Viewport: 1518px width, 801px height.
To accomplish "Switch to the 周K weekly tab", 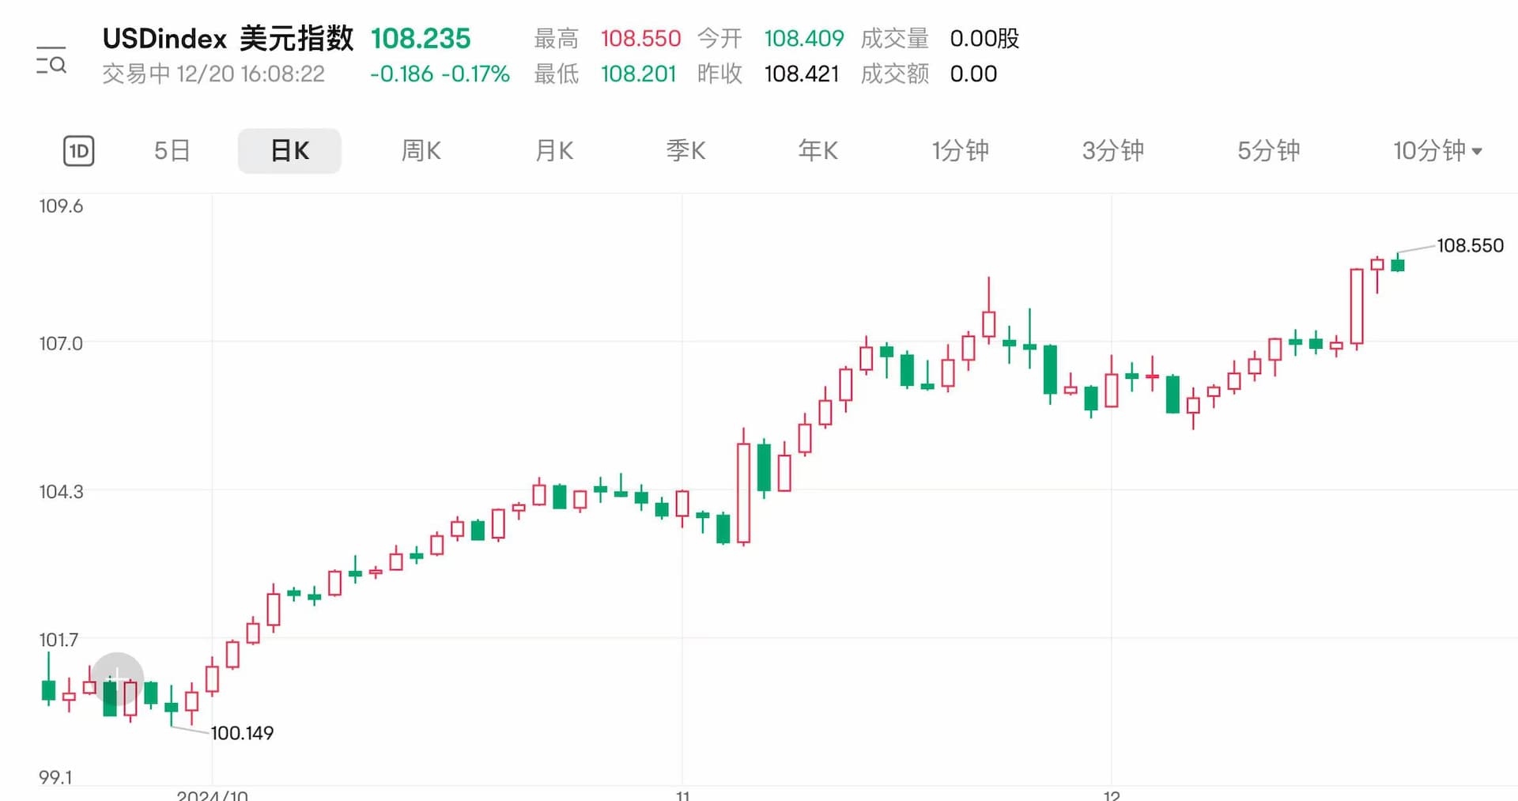I will [x=421, y=151].
